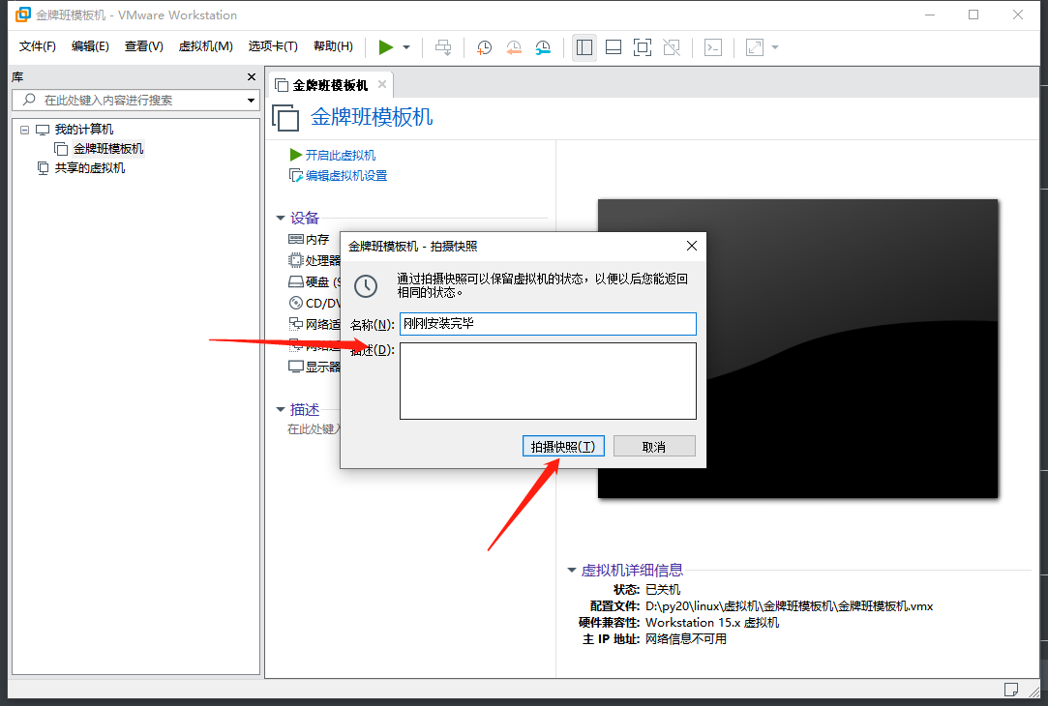The height and width of the screenshot is (706, 1048).
Task: Toggle the thumbnail bar view icon
Action: tap(613, 47)
